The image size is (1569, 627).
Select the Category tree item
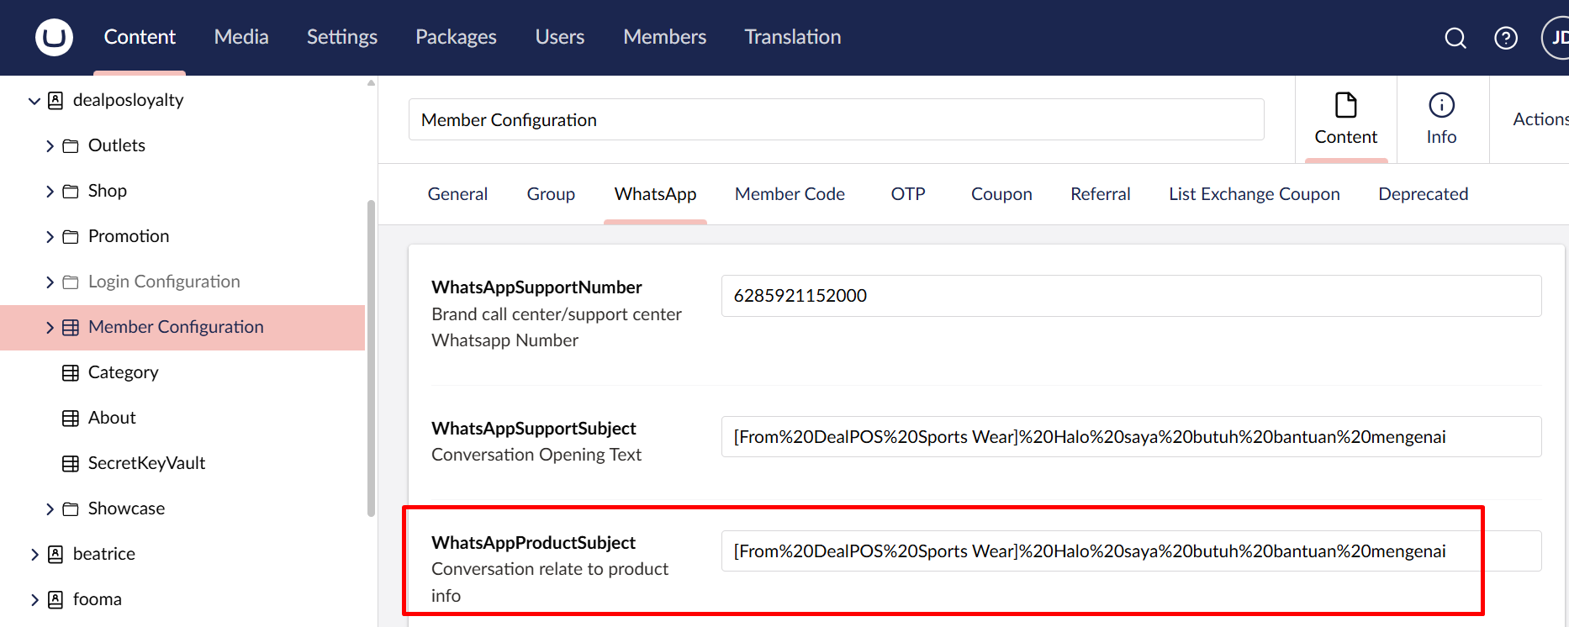pos(123,372)
